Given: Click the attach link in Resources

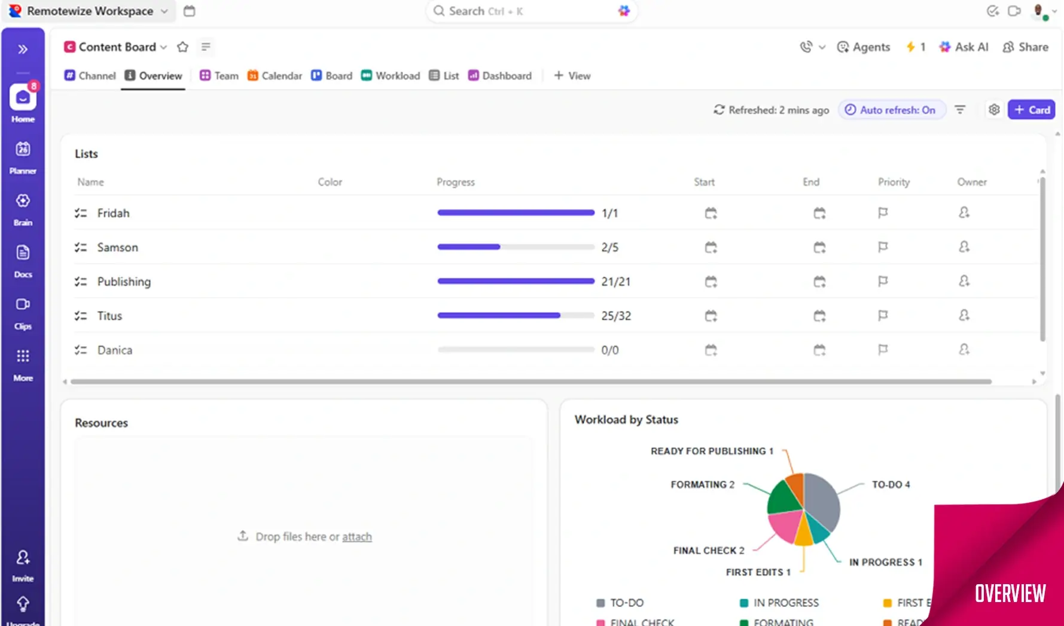Looking at the screenshot, I should click(x=356, y=537).
